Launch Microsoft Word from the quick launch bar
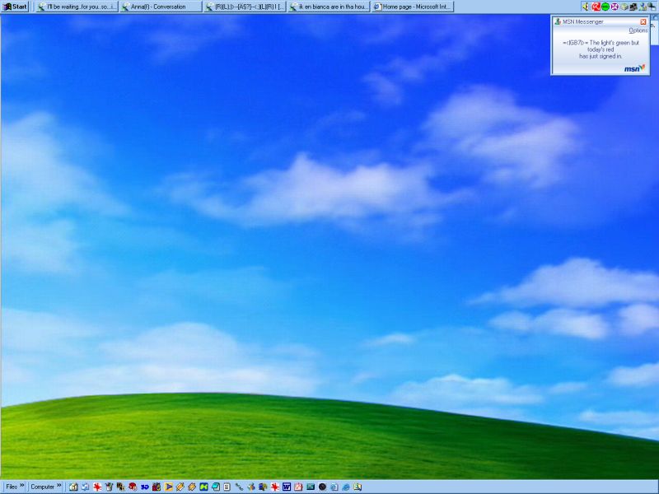Screen dimensions: 659x494 click(287, 487)
